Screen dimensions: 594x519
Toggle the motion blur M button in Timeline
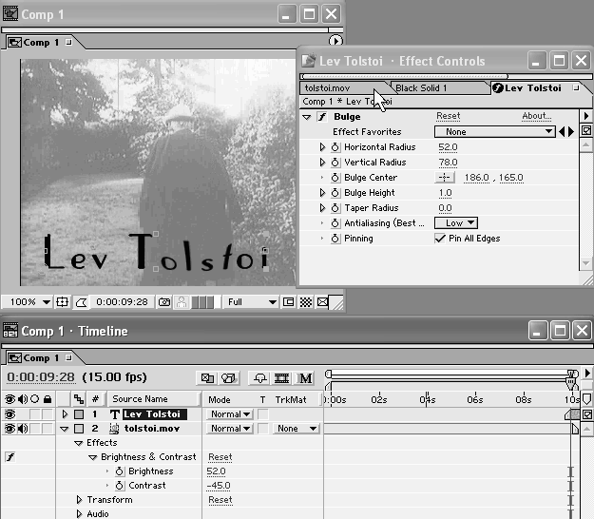[306, 378]
